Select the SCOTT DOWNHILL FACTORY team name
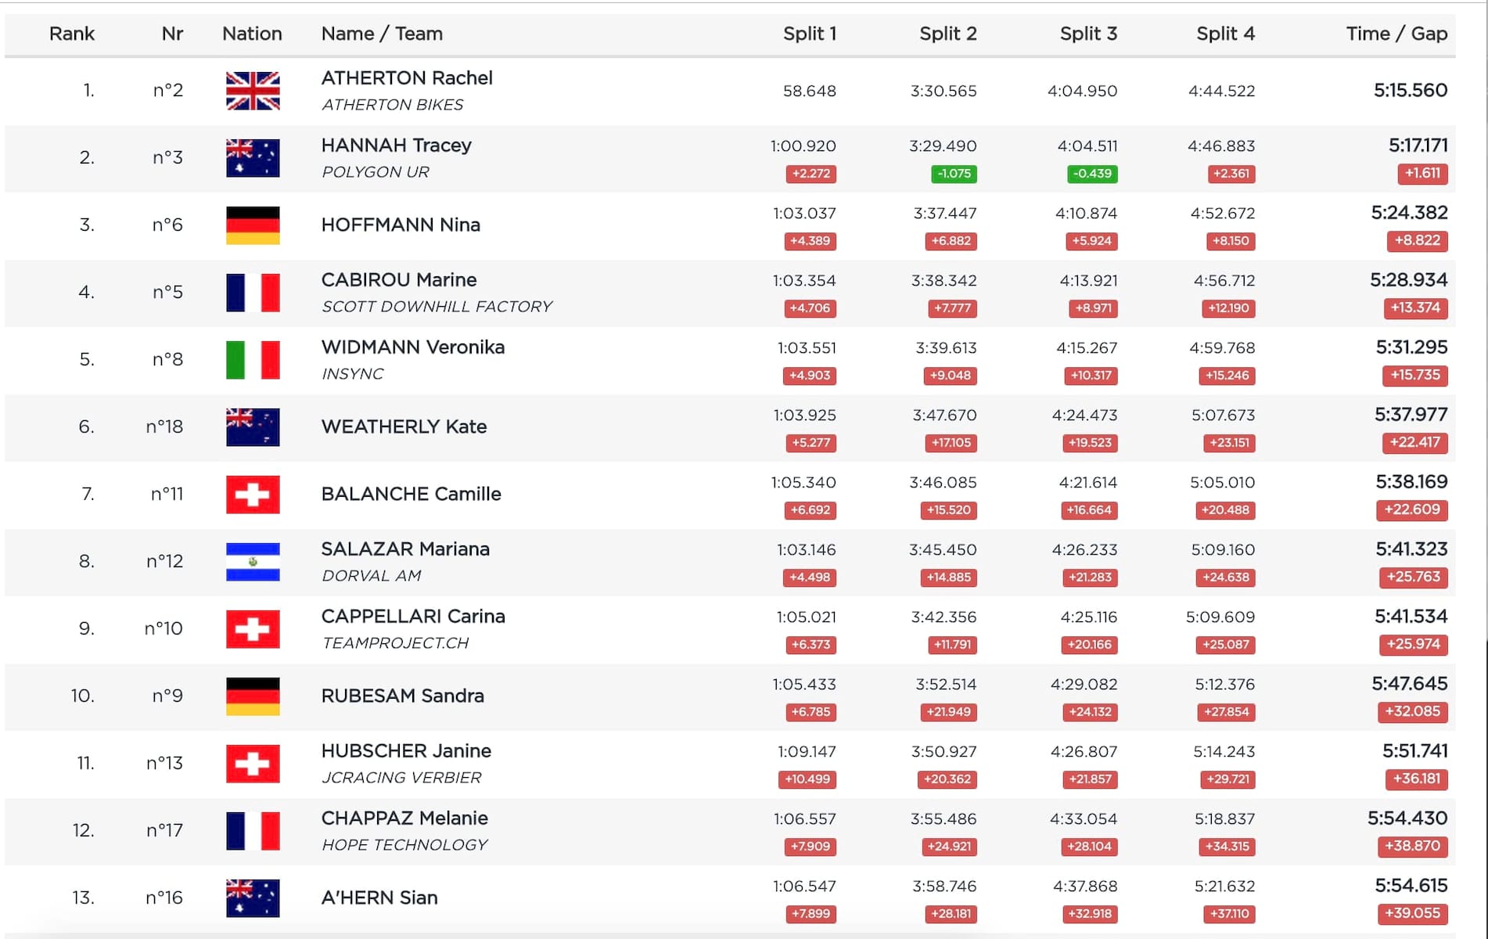The image size is (1488, 939). tap(437, 307)
